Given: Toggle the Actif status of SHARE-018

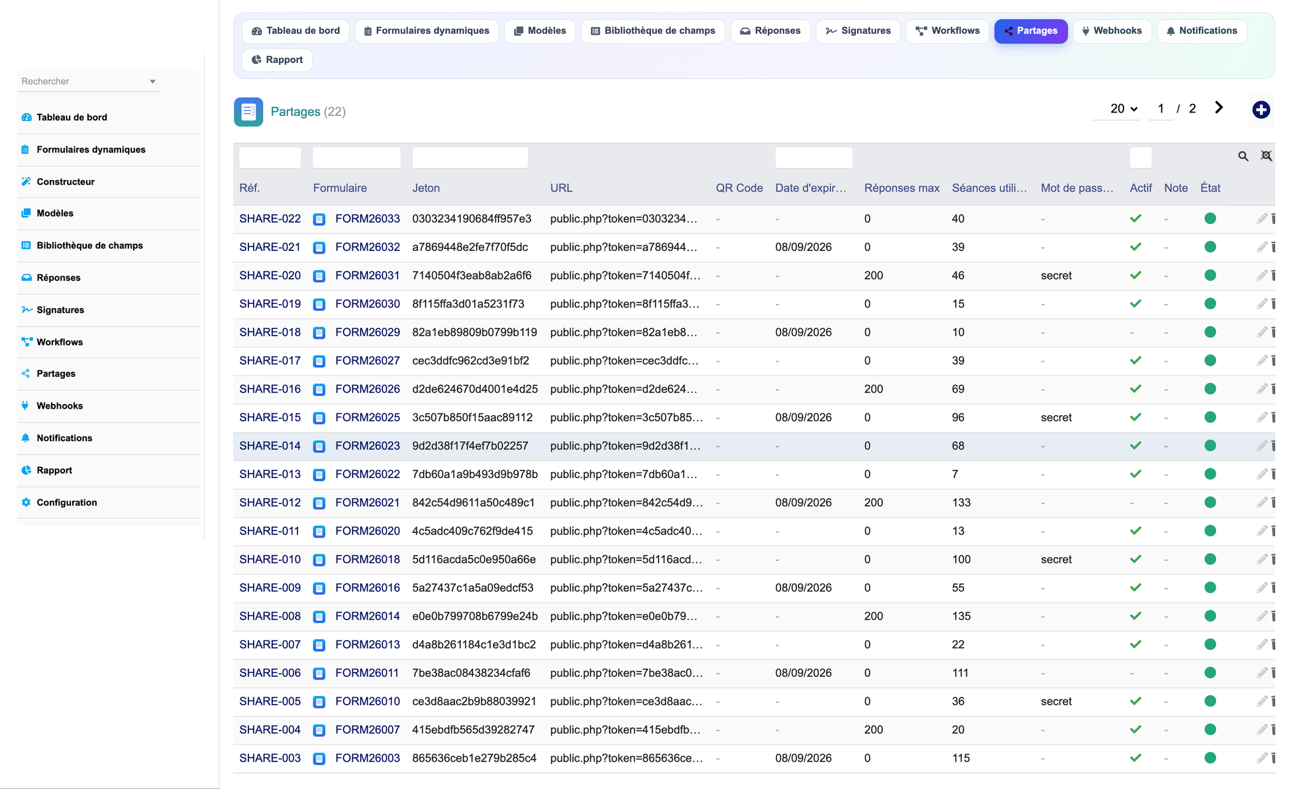Looking at the screenshot, I should click(x=1132, y=332).
